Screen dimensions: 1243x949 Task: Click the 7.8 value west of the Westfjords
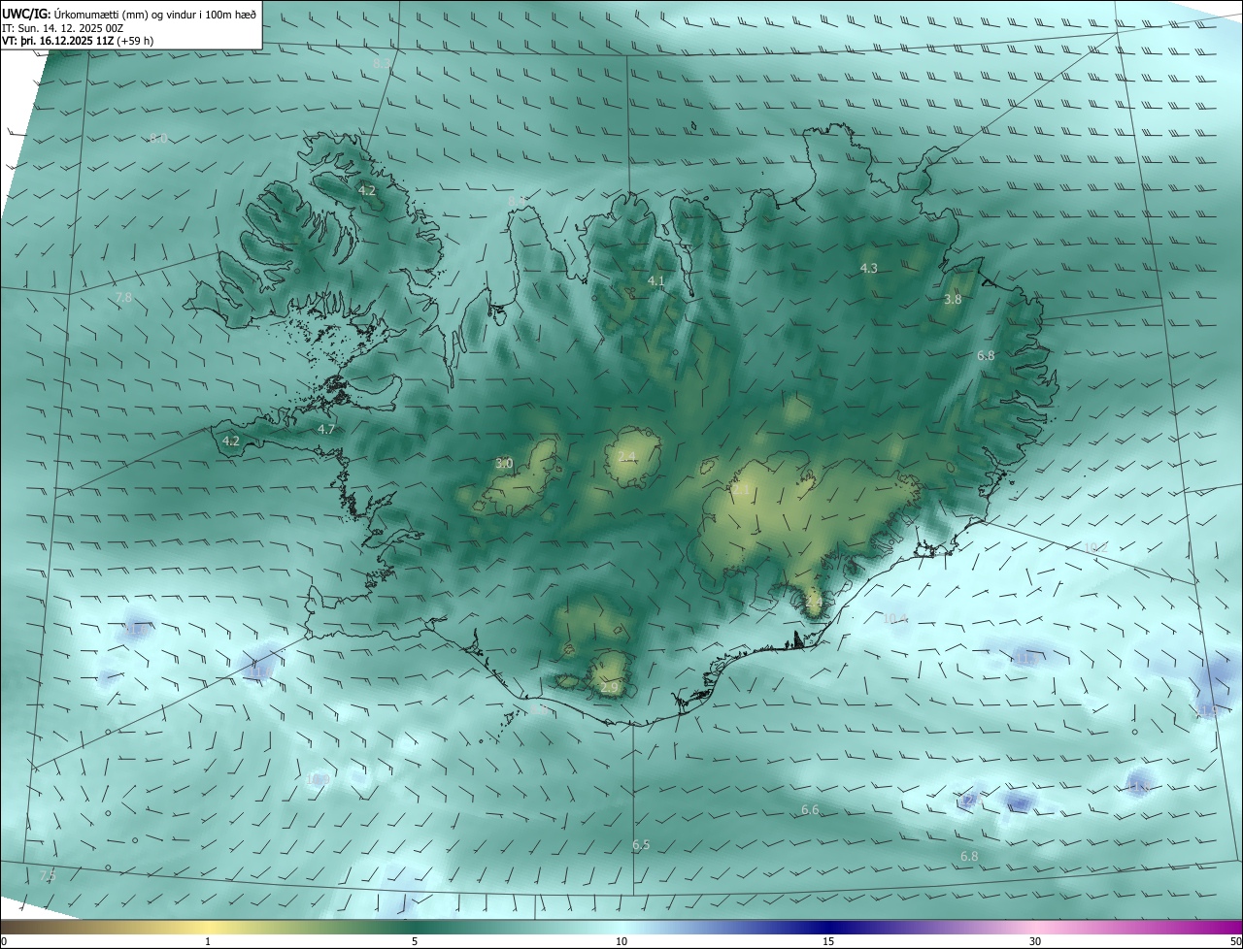tap(123, 297)
